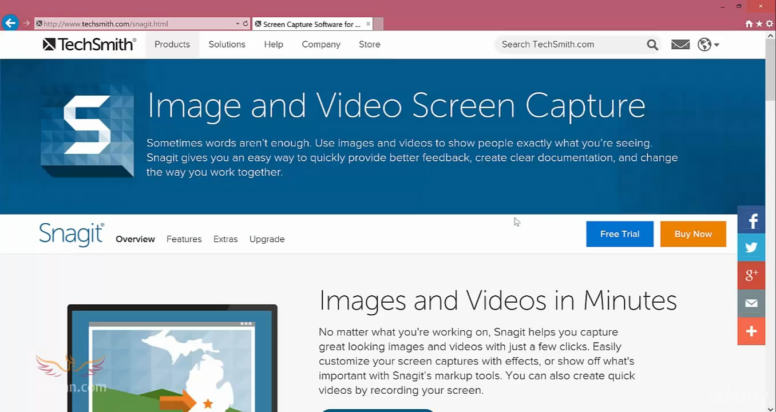Open Favorites with the star icon
Image resolution: width=776 pixels, height=412 pixels.
point(759,23)
